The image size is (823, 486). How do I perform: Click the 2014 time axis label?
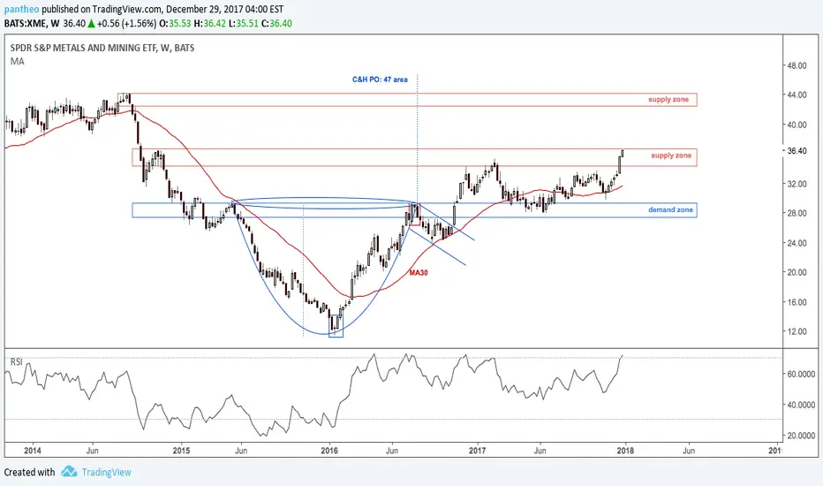tap(33, 451)
